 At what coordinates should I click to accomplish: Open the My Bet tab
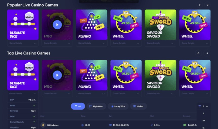(x=139, y=106)
